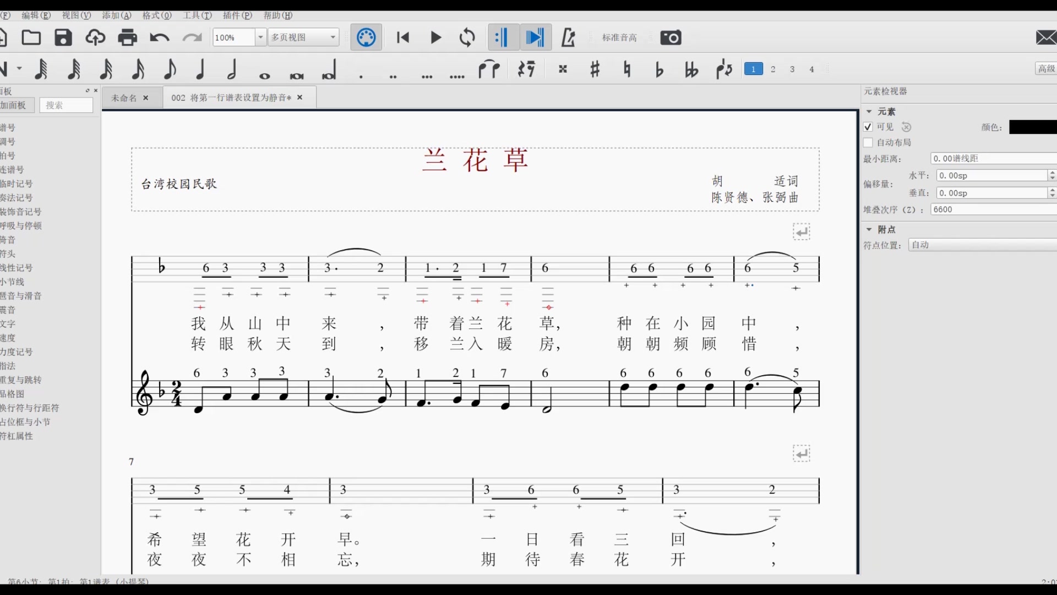This screenshot has height=595, width=1057.
Task: Click the play button to preview score
Action: coord(435,37)
